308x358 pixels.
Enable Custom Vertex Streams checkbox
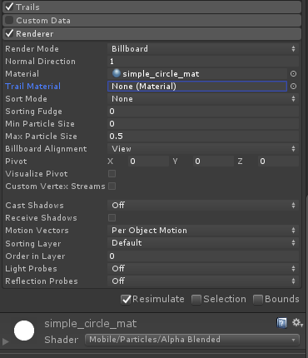pos(112,186)
